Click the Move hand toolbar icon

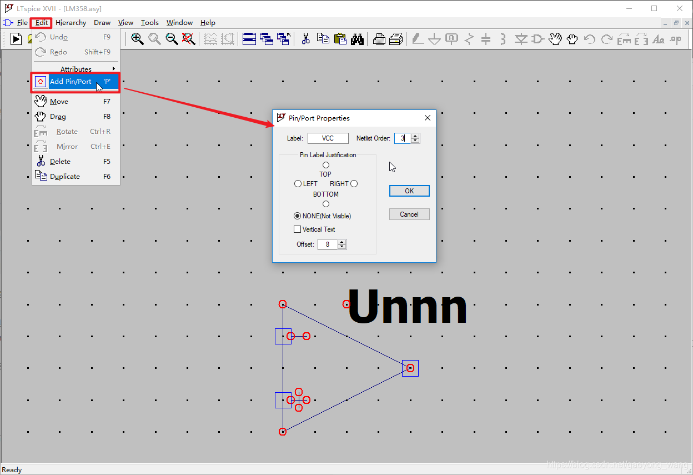pos(555,39)
